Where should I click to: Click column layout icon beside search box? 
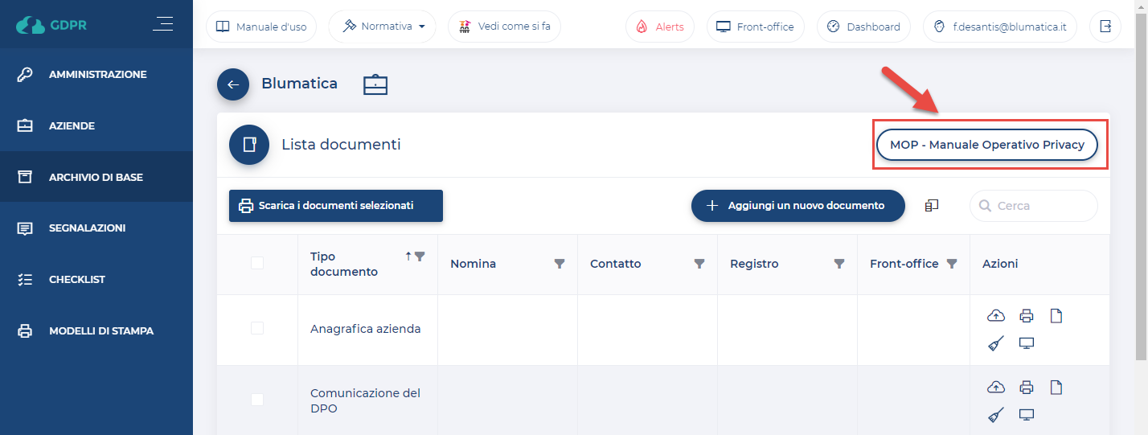[932, 206]
